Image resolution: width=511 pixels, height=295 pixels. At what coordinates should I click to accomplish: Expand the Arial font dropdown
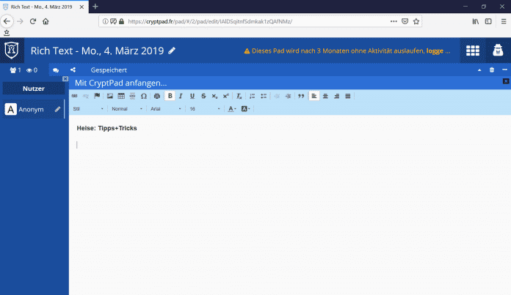(166, 108)
